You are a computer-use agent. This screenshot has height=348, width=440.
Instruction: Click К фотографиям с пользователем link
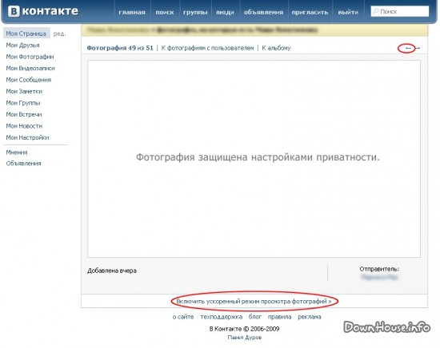click(207, 48)
